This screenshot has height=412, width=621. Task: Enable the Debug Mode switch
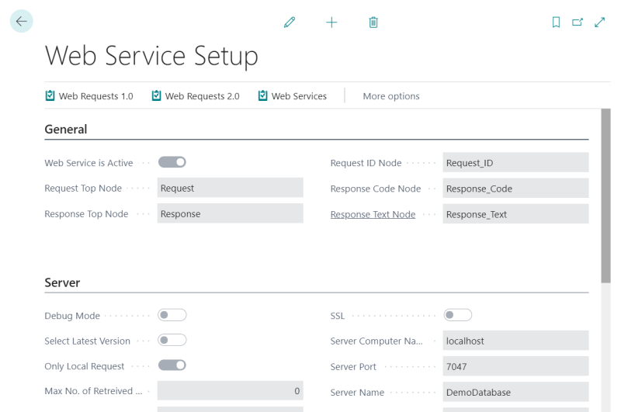172,316
